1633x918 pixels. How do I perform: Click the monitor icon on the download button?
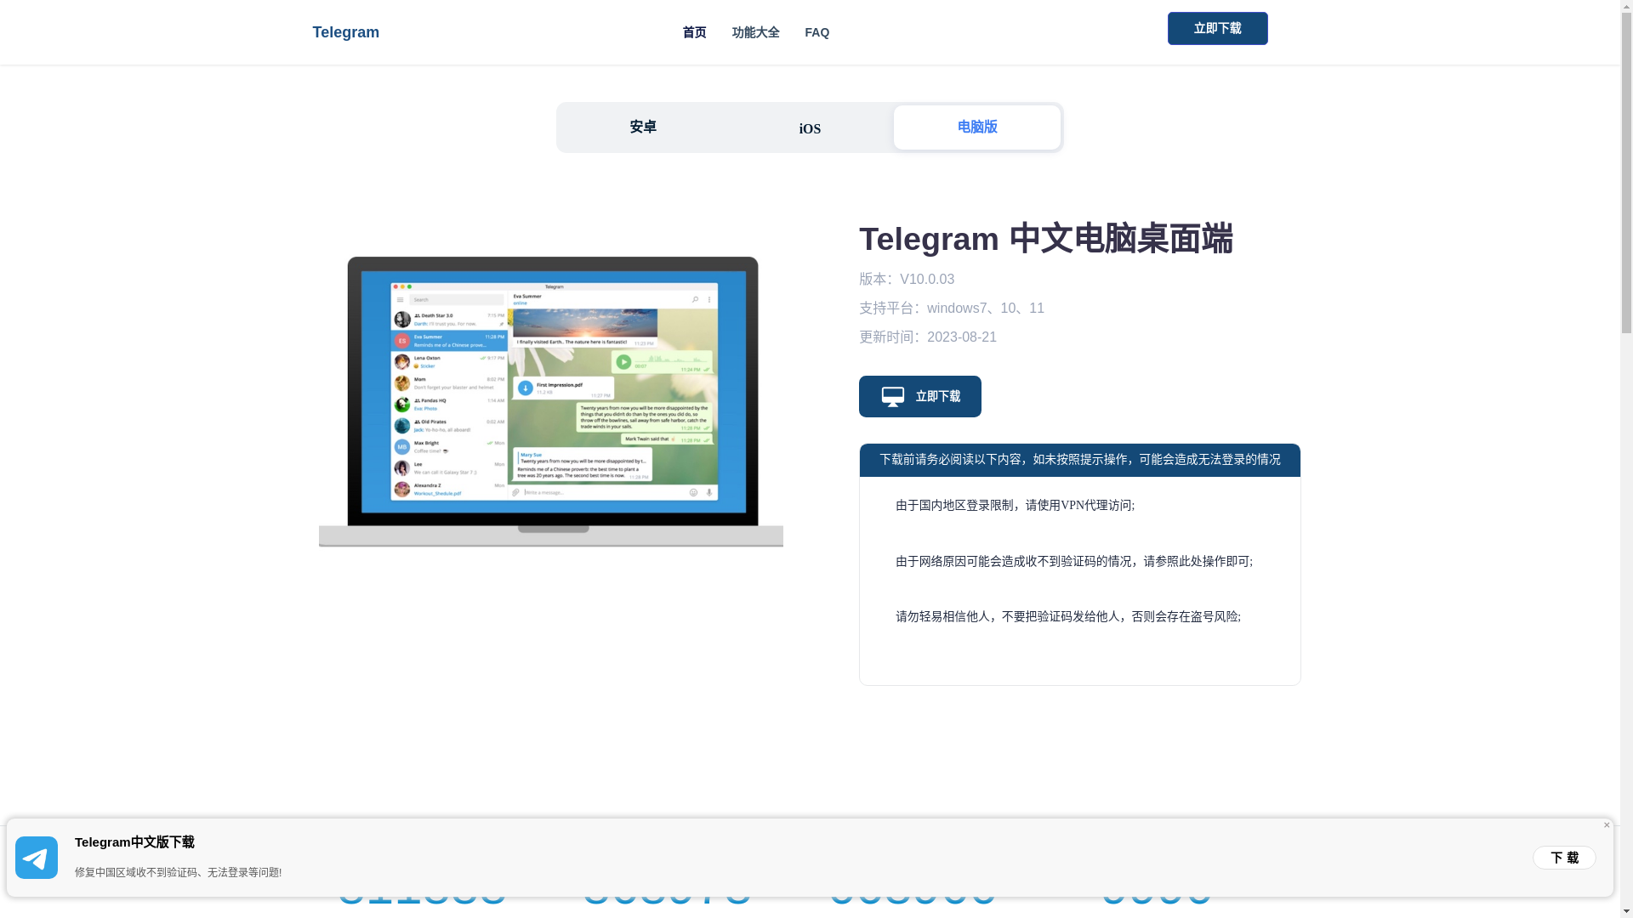point(892,397)
